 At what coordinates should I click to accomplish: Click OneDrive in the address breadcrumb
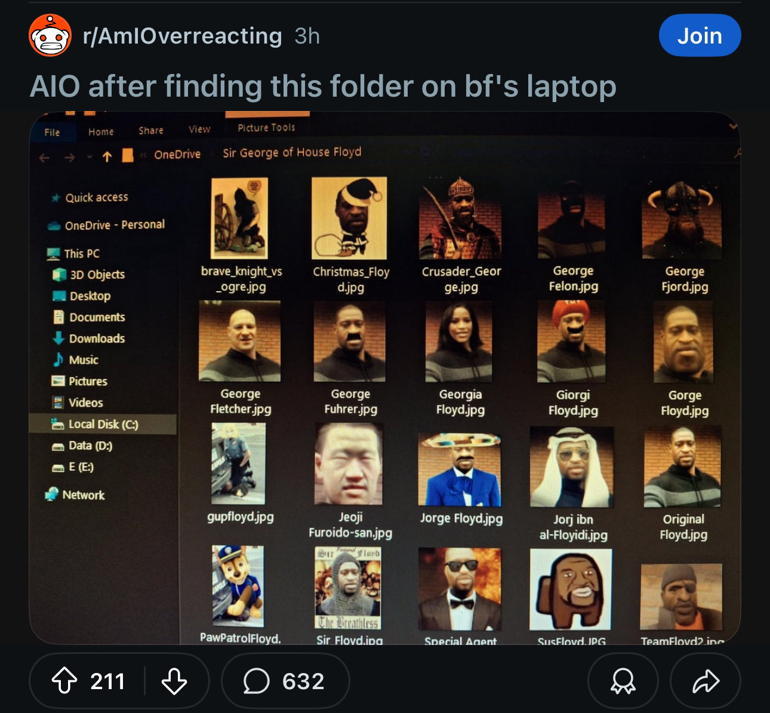pos(177,155)
